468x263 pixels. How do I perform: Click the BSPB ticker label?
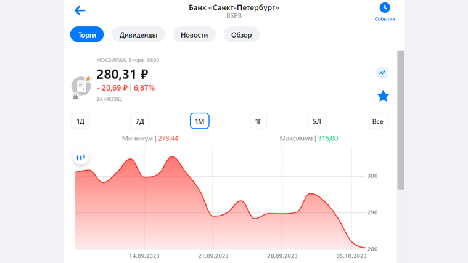tap(234, 15)
